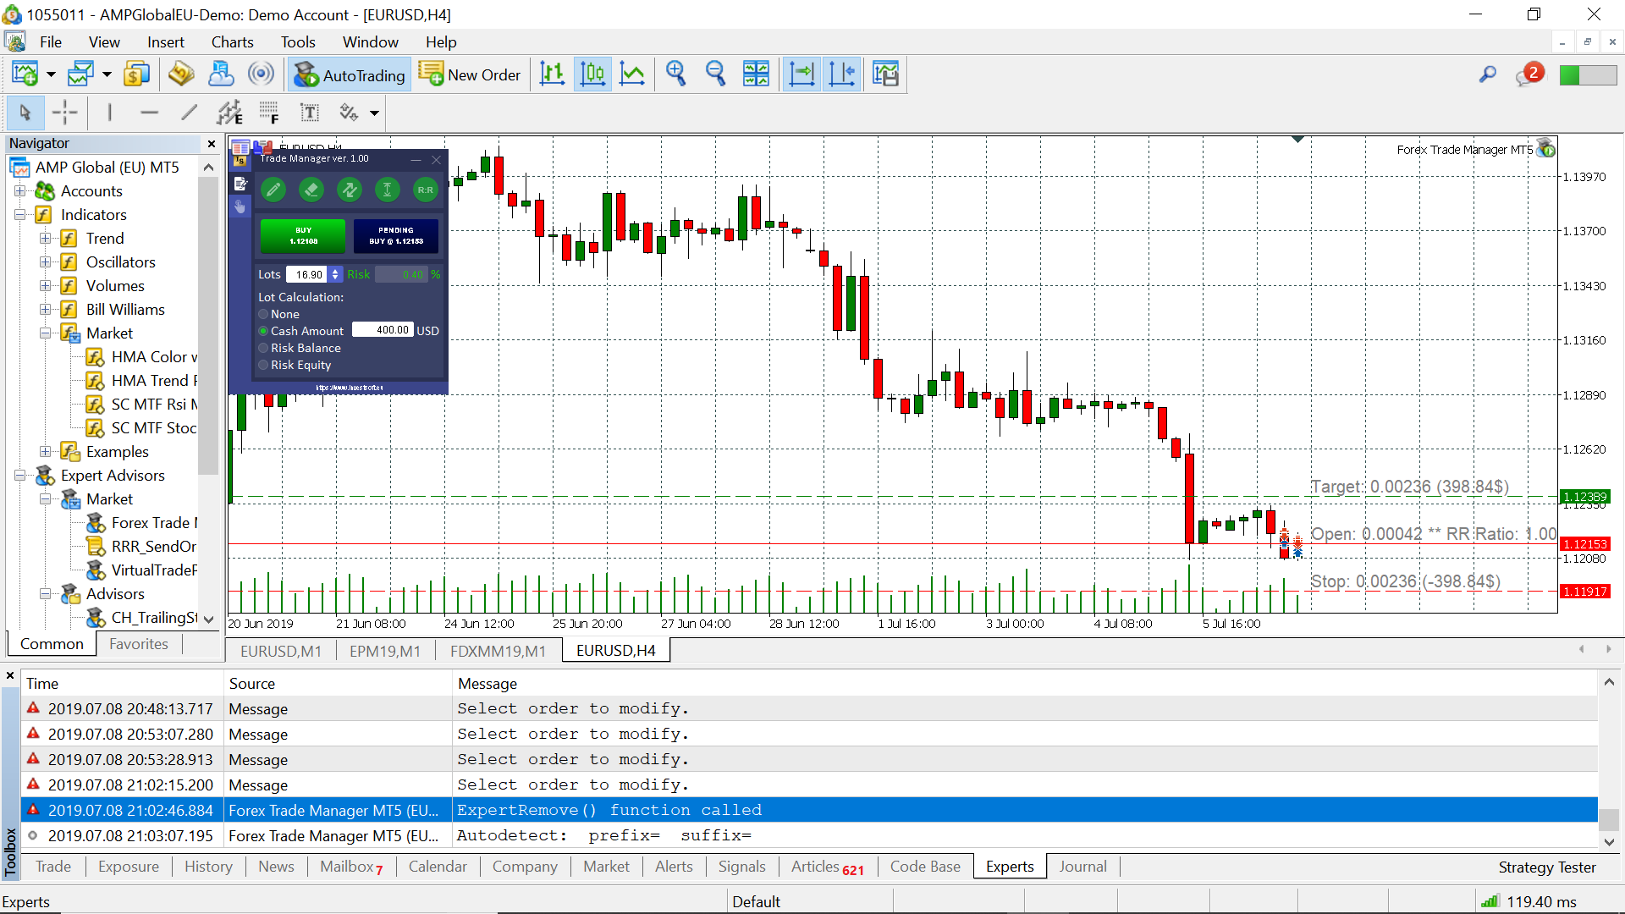Open the Charts menu
The width and height of the screenshot is (1625, 914).
(232, 42)
